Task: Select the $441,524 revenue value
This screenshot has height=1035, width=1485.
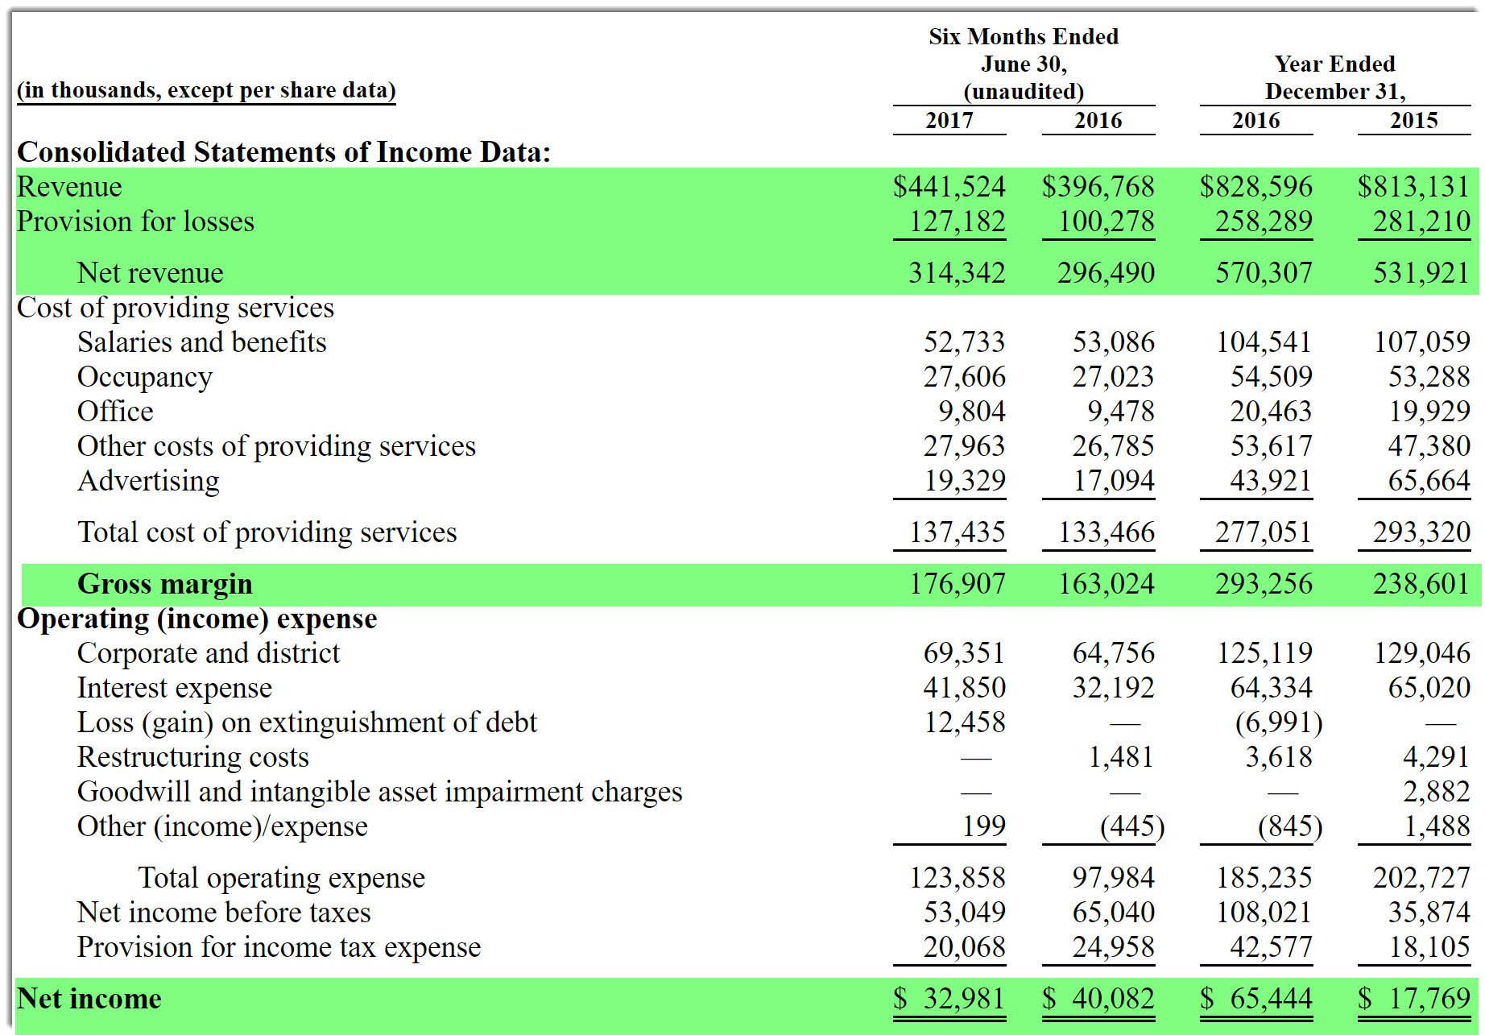Action: coord(949,187)
